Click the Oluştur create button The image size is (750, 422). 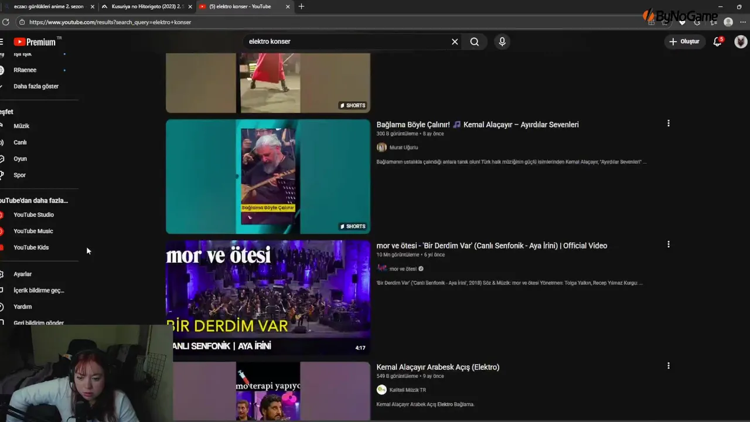(x=684, y=42)
